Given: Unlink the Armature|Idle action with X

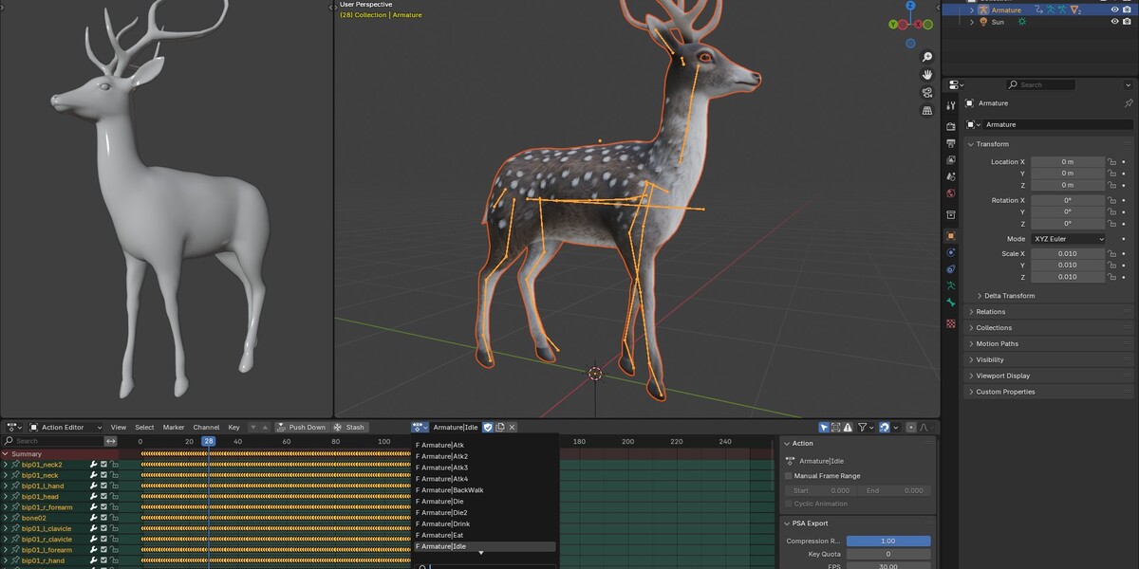Looking at the screenshot, I should pos(512,428).
